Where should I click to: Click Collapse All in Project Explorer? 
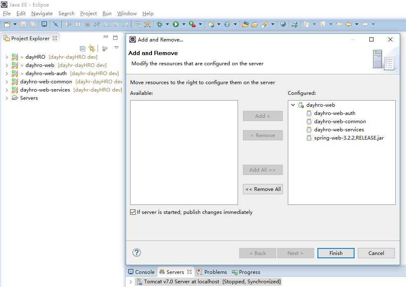point(83,48)
